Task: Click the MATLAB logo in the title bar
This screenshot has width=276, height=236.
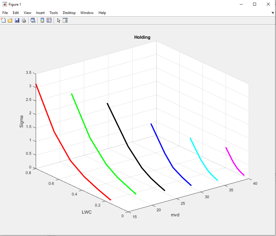Action: click(4, 4)
